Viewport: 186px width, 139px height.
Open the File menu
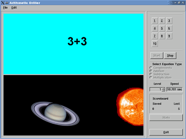[x=5, y=8]
